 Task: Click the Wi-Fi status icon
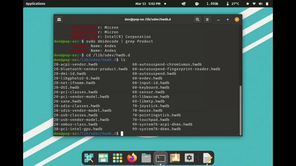254,4
